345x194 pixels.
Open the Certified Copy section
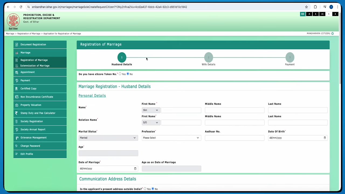coord(28,88)
